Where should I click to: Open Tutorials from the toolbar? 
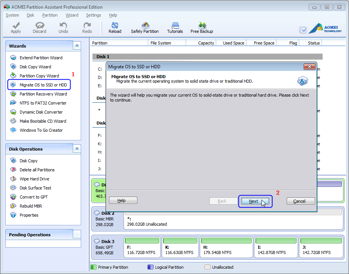(175, 28)
